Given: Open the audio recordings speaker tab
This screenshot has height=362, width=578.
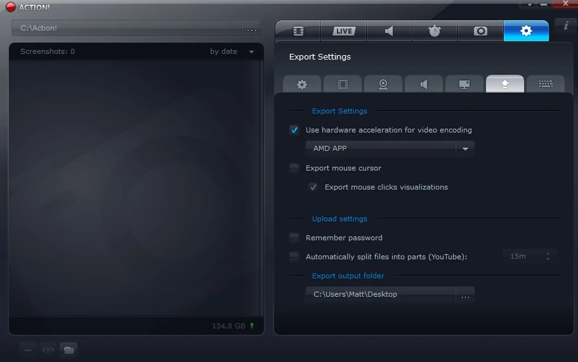Looking at the screenshot, I should (389, 31).
